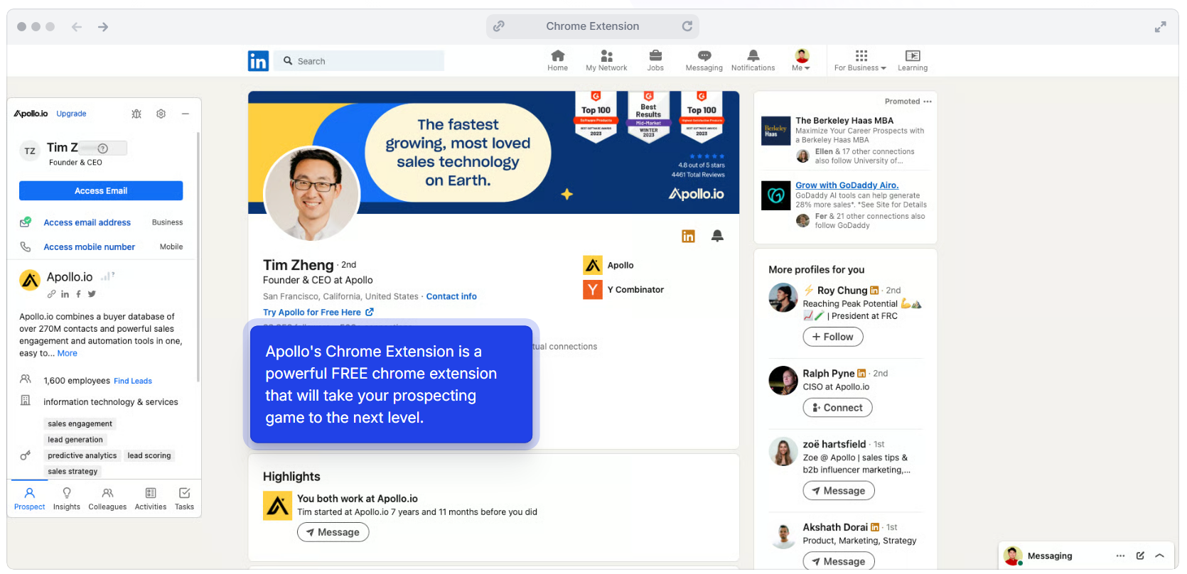The image size is (1187, 574).
Task: Click Access mobile number link
Action: [x=90, y=247]
